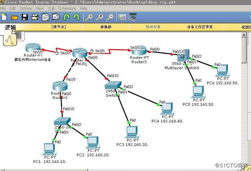Click the PC5 192.160.50. label

pos(198,104)
